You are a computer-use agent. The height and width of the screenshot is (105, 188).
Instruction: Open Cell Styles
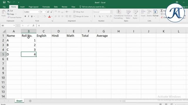pos(136,14)
